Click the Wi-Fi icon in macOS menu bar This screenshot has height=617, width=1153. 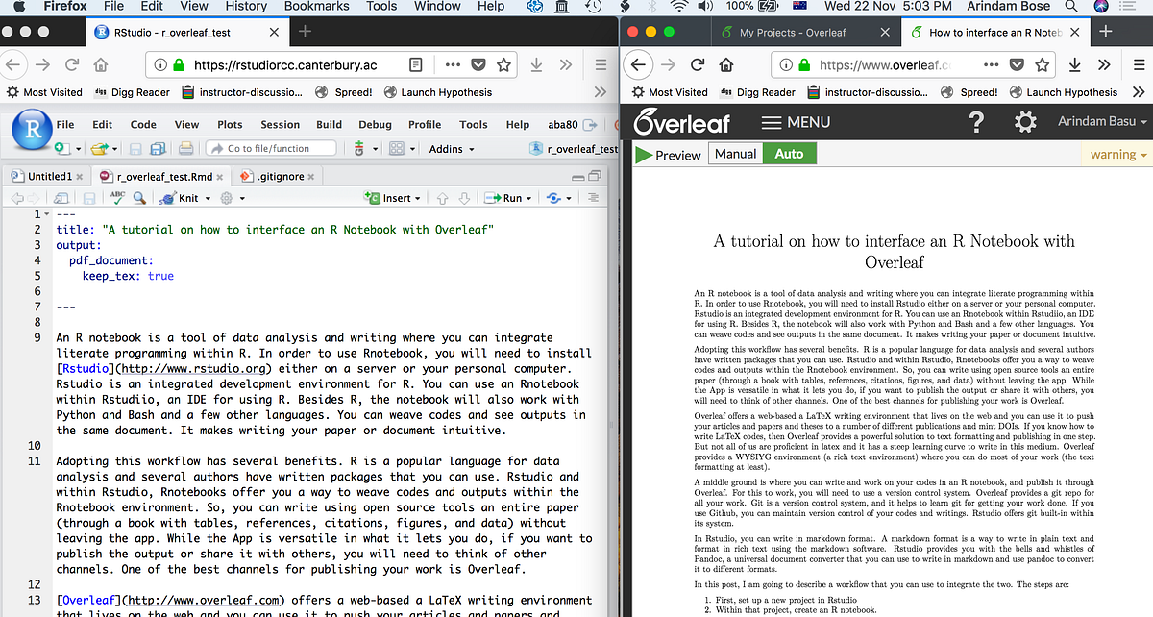point(680,7)
